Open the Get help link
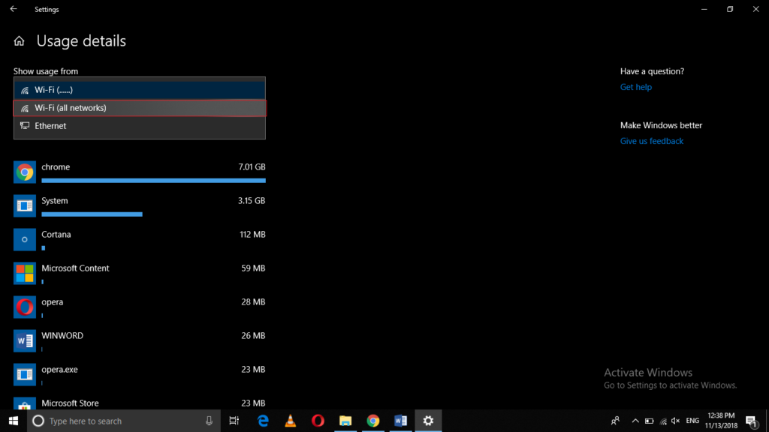The height and width of the screenshot is (432, 769). [x=635, y=87]
